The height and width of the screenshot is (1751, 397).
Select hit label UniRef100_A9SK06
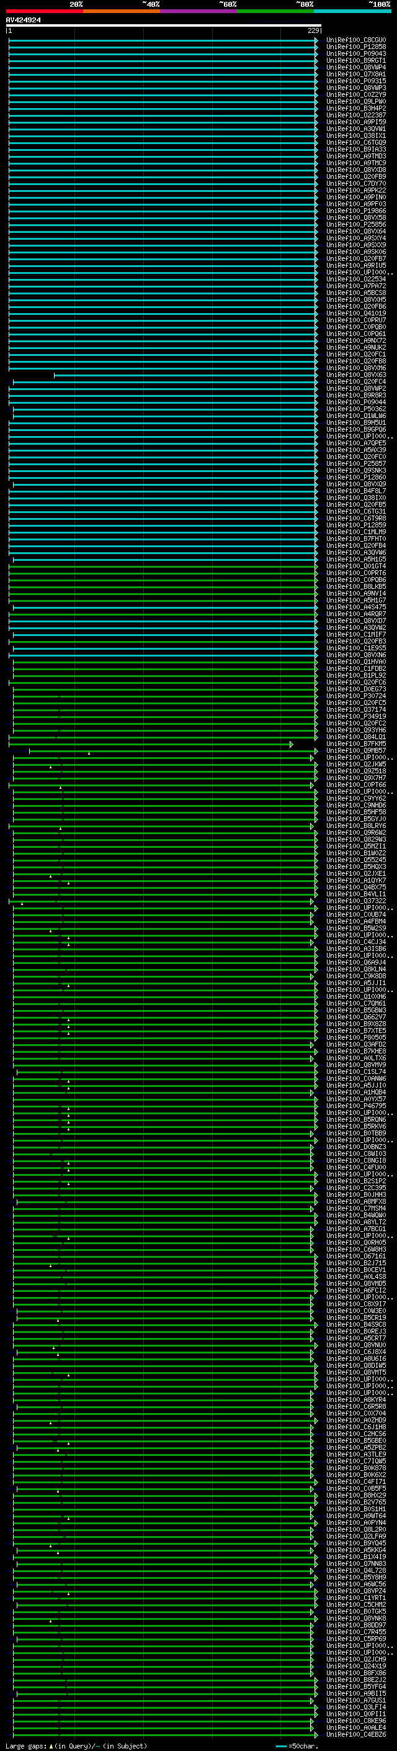tap(355, 252)
